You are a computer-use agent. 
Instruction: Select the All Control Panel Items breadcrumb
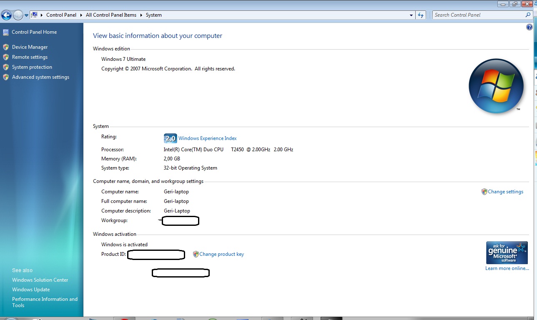click(x=111, y=15)
